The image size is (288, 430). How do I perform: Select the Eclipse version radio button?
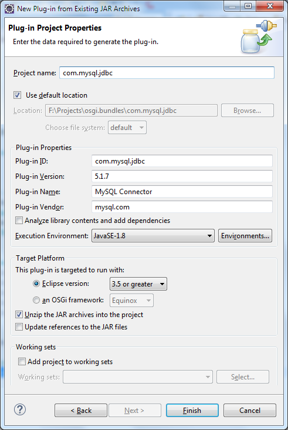point(36,284)
